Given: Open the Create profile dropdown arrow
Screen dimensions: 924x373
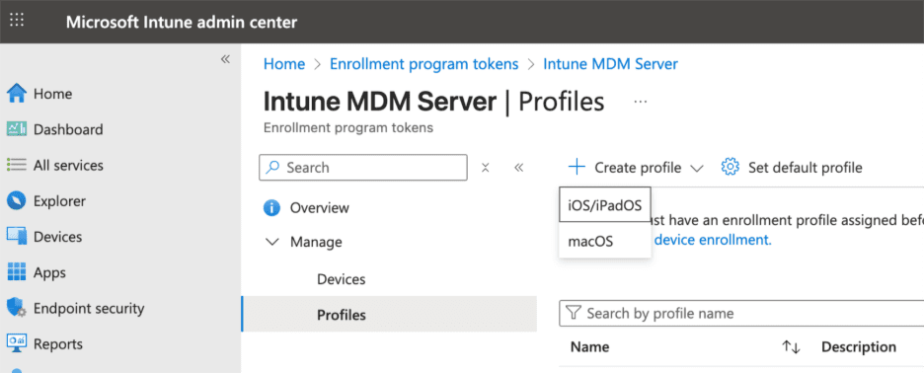Looking at the screenshot, I should coord(697,169).
